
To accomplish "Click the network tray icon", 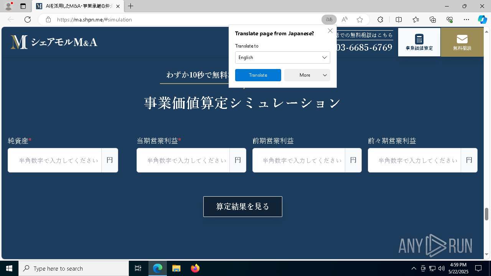I will (x=432, y=268).
